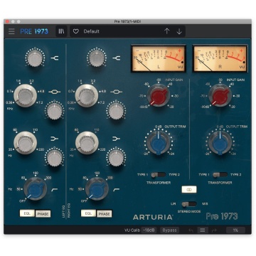The width and height of the screenshot is (256, 256).
Task: Toggle the right EQ EQL button
Action: pos(88,213)
